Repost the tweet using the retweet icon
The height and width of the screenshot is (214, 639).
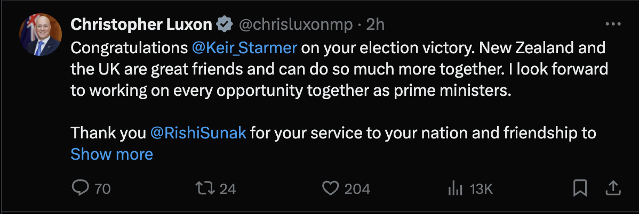(203, 188)
